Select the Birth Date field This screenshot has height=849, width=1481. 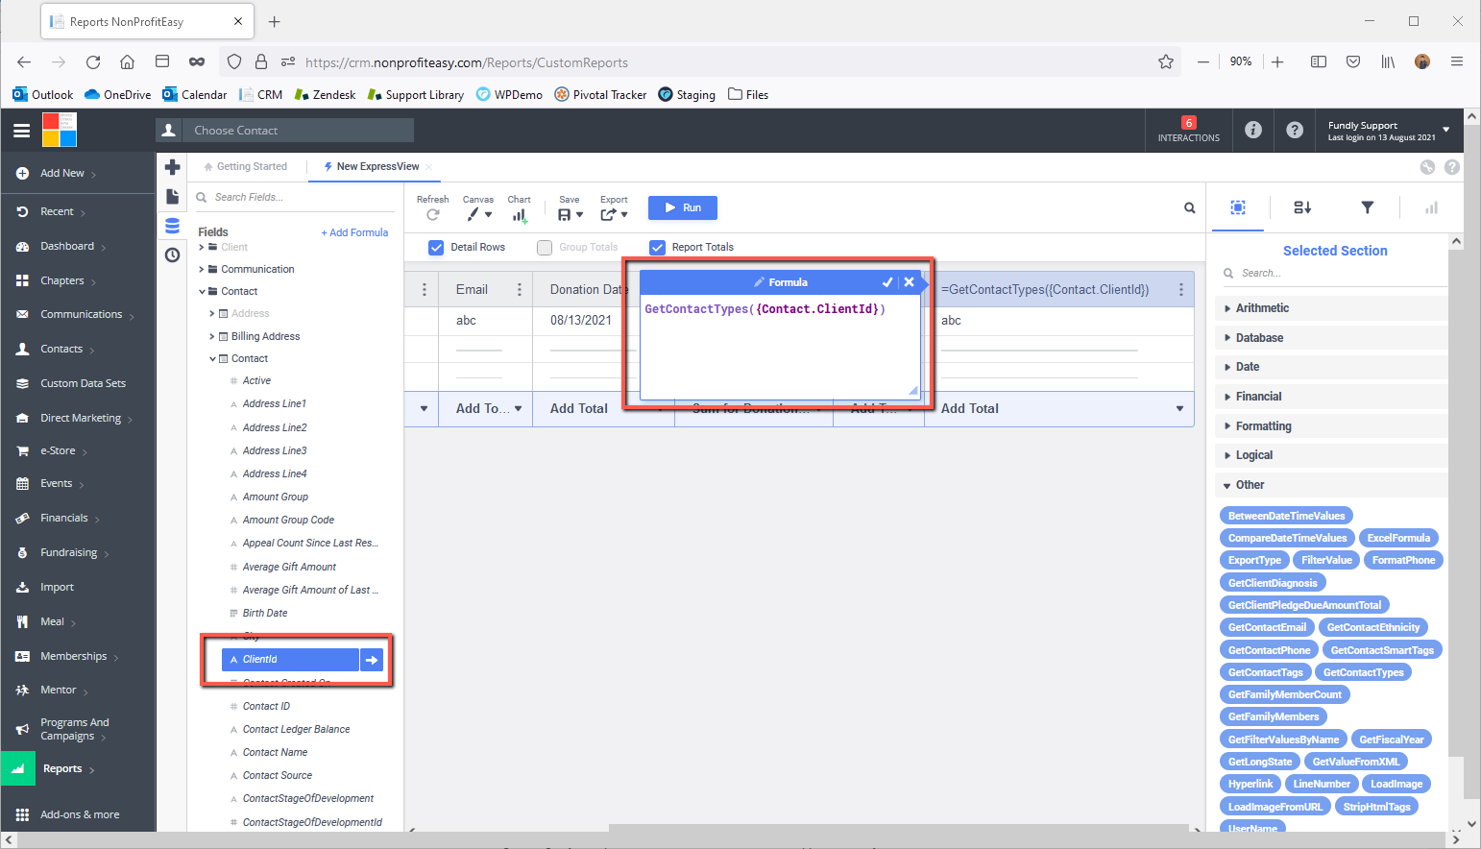(x=265, y=613)
